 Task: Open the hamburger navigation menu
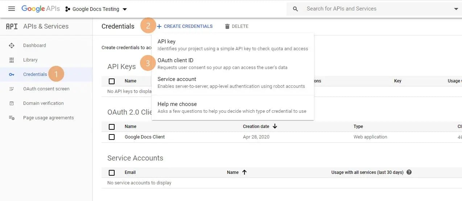12,9
